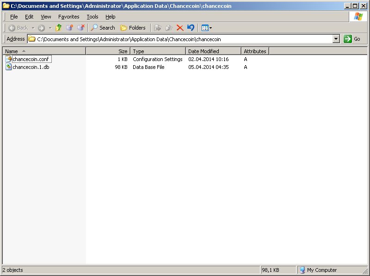Image resolution: width=370 pixels, height=276 pixels.
Task: Click the Move To toolbar icon
Action: (x=157, y=28)
